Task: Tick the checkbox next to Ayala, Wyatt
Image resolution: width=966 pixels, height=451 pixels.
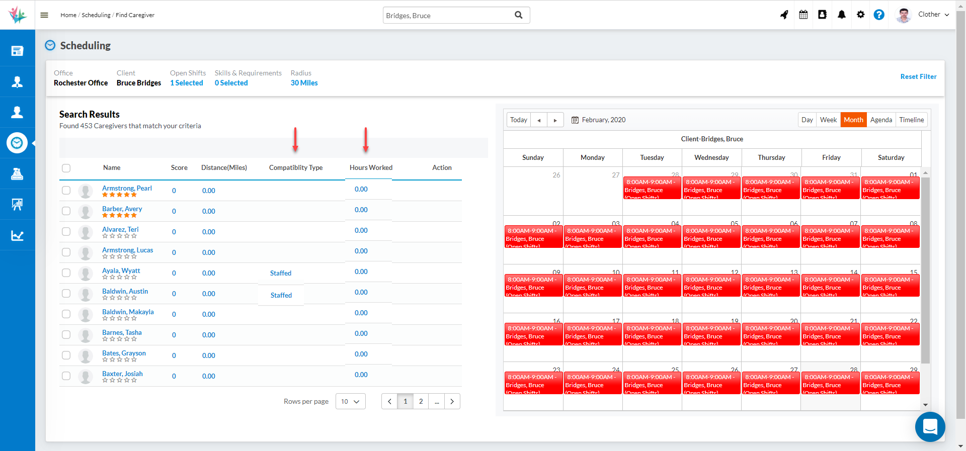Action: 66,273
